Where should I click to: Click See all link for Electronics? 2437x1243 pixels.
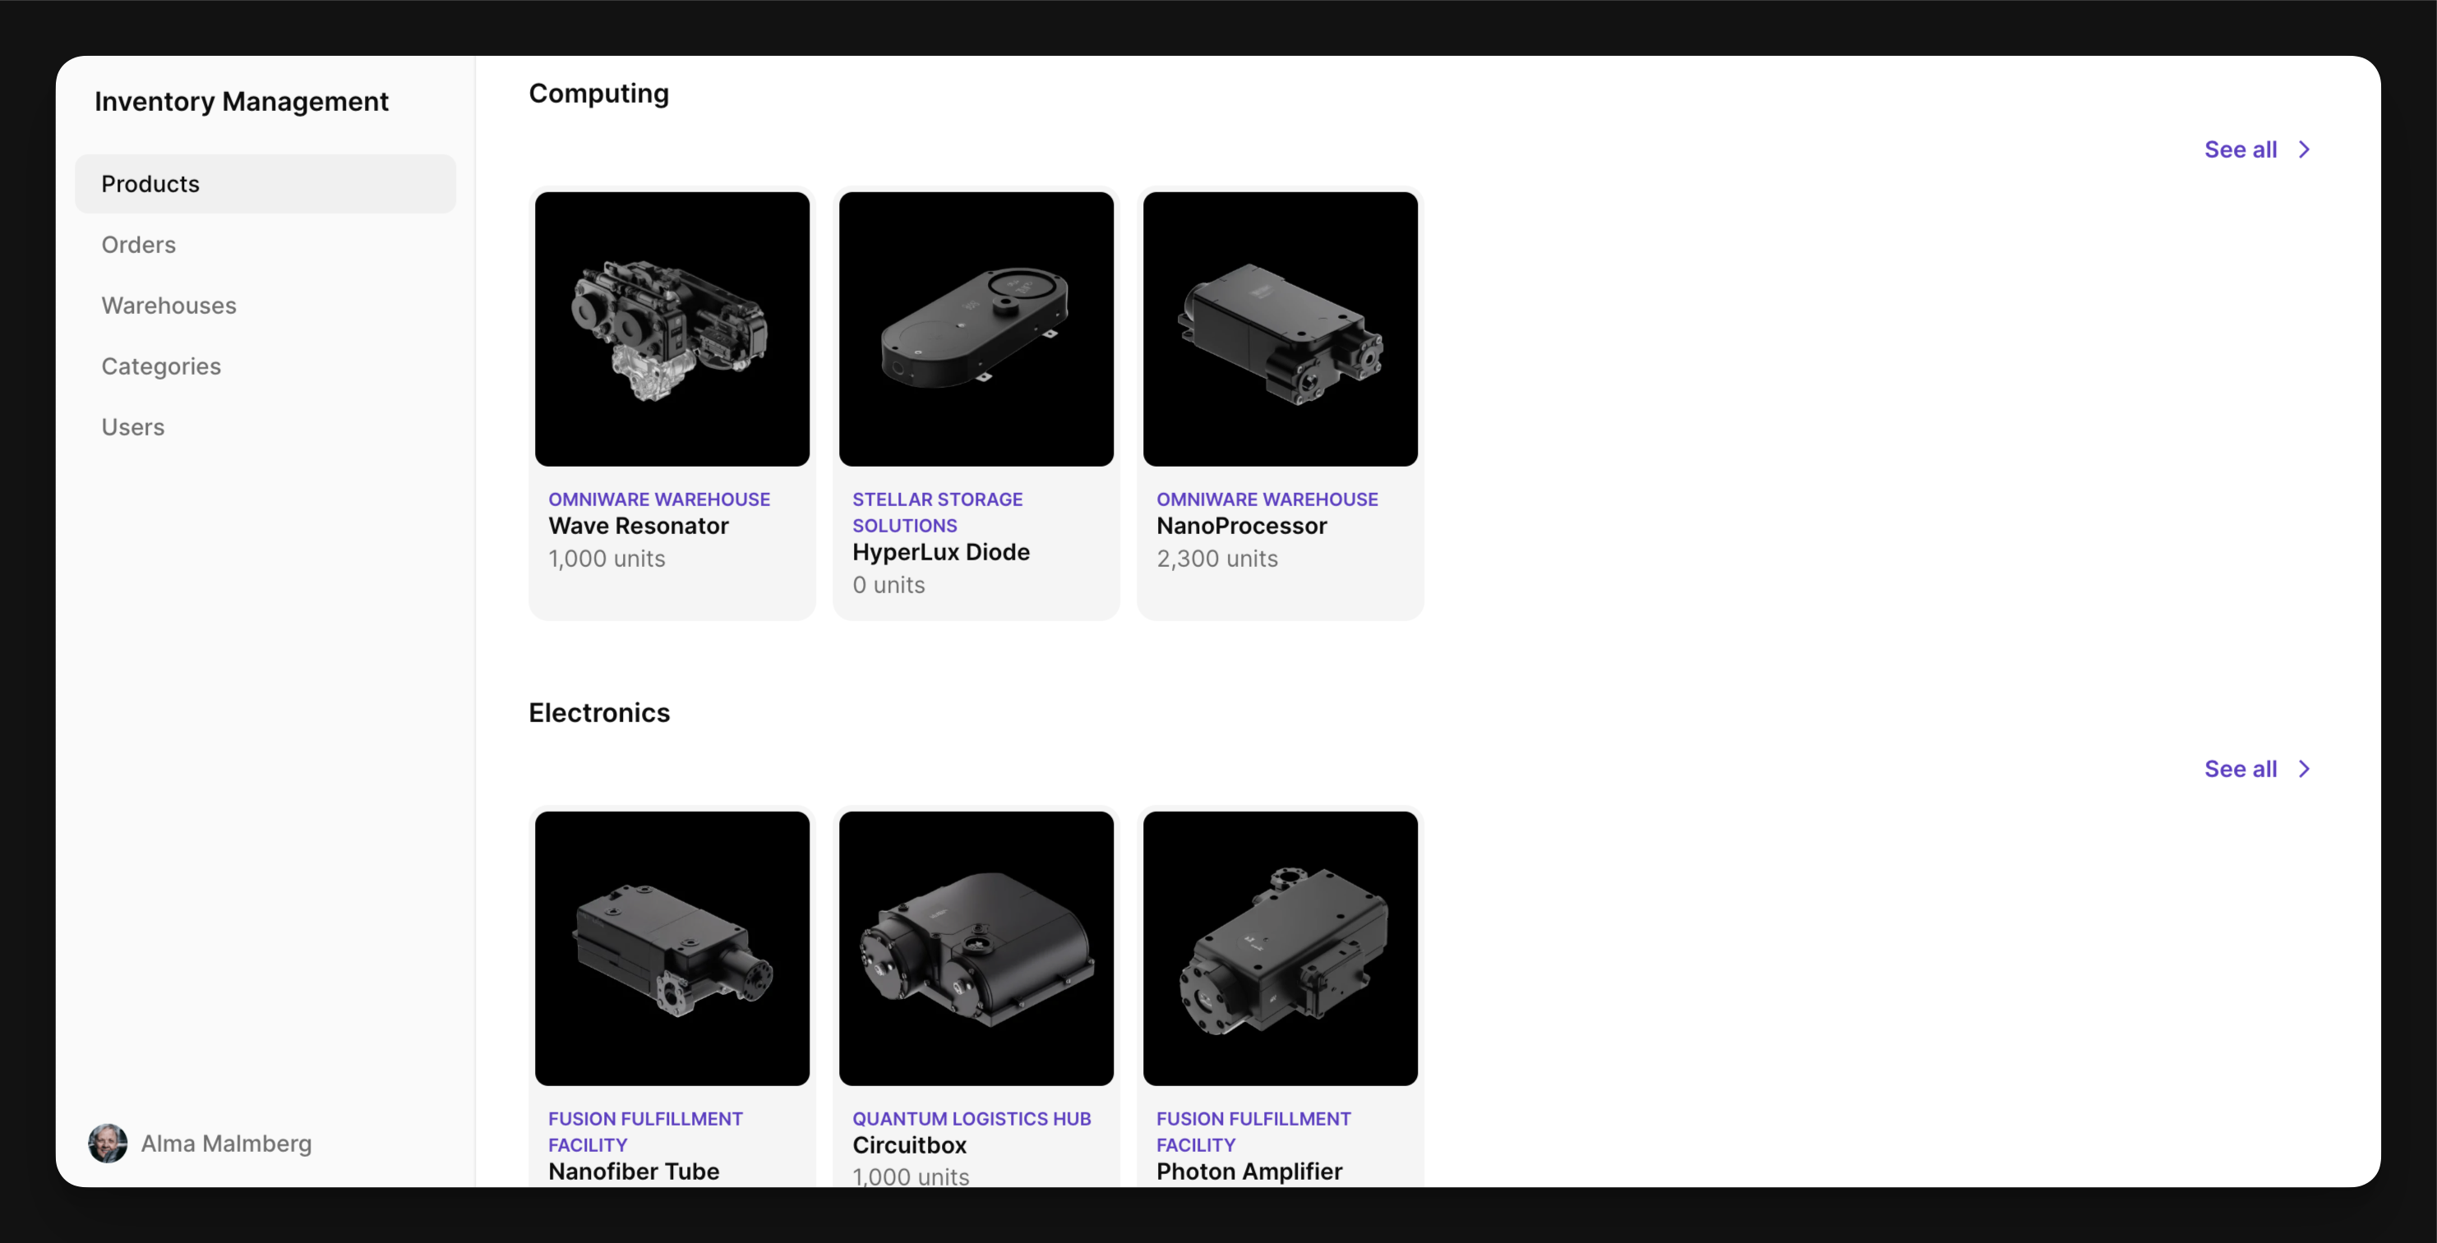click(x=2241, y=769)
